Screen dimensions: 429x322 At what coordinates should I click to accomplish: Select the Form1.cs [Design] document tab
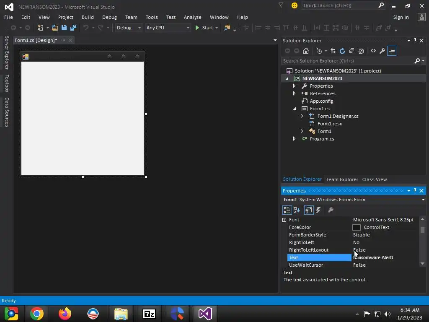click(36, 40)
